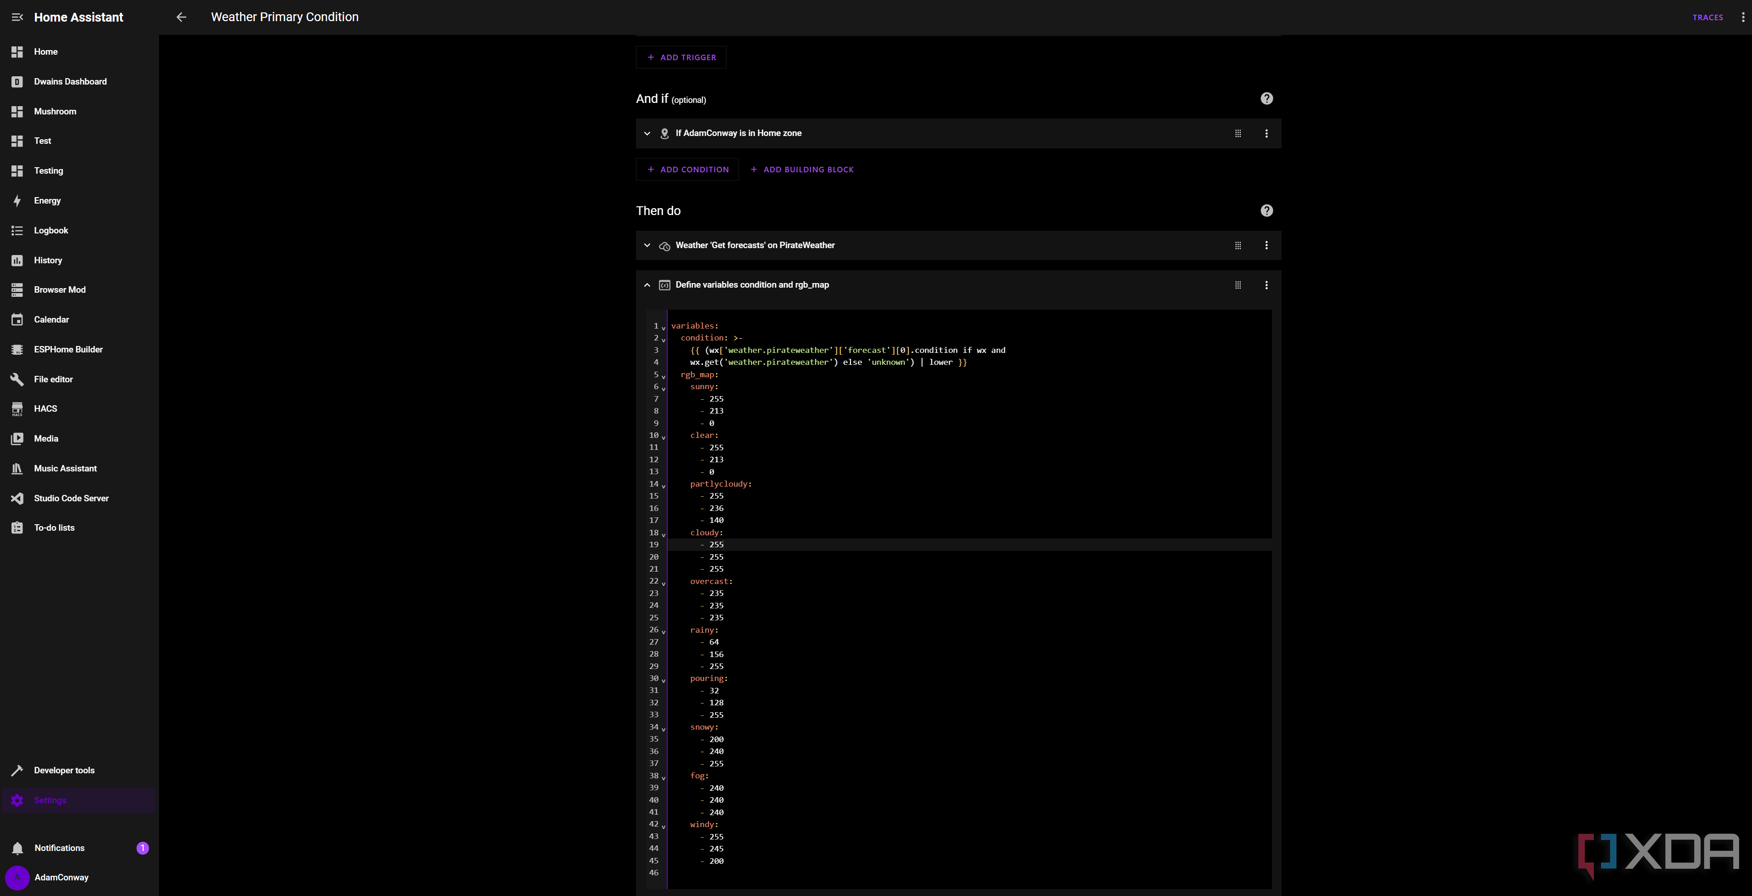This screenshot has width=1752, height=896.
Task: Open the overflow menu next to TRACES
Action: tap(1742, 17)
